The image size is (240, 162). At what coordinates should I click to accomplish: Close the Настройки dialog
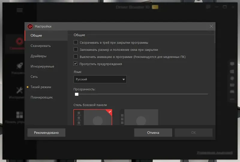pos(211,26)
